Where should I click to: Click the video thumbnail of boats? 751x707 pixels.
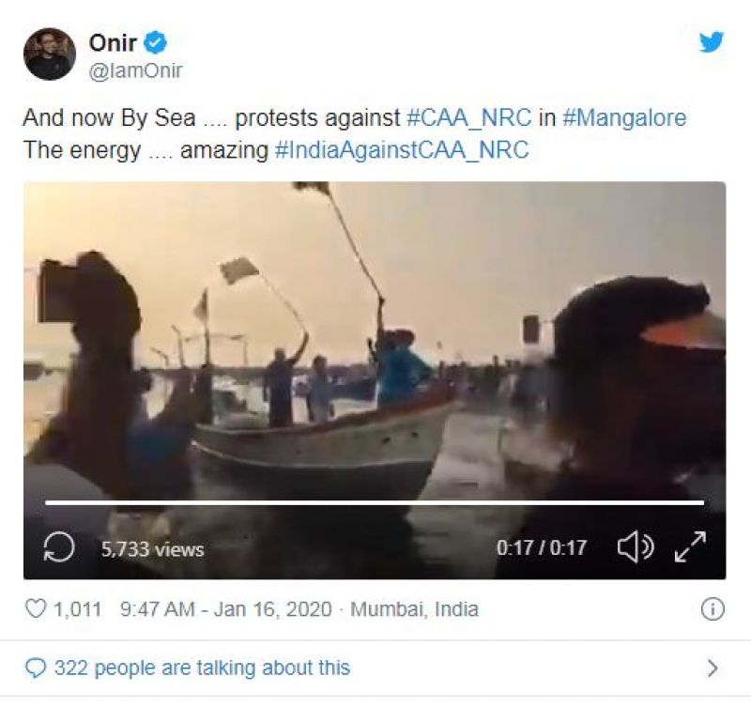coord(374,357)
